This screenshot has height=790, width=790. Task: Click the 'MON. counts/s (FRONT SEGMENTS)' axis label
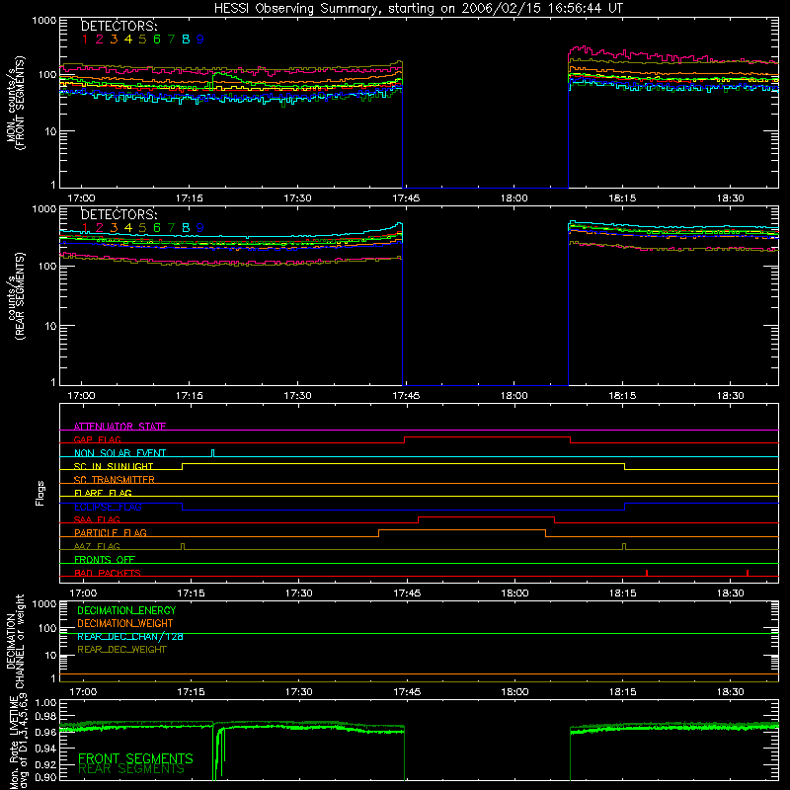coord(16,103)
